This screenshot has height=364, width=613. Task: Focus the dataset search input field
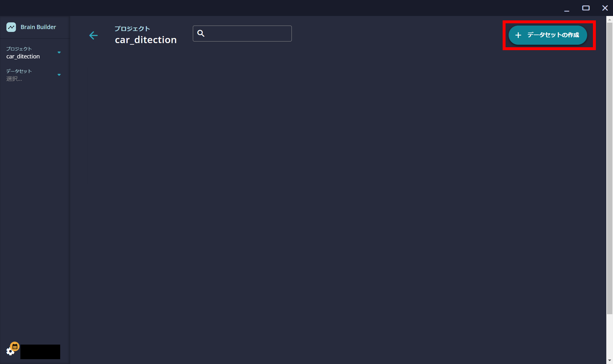[242, 33]
